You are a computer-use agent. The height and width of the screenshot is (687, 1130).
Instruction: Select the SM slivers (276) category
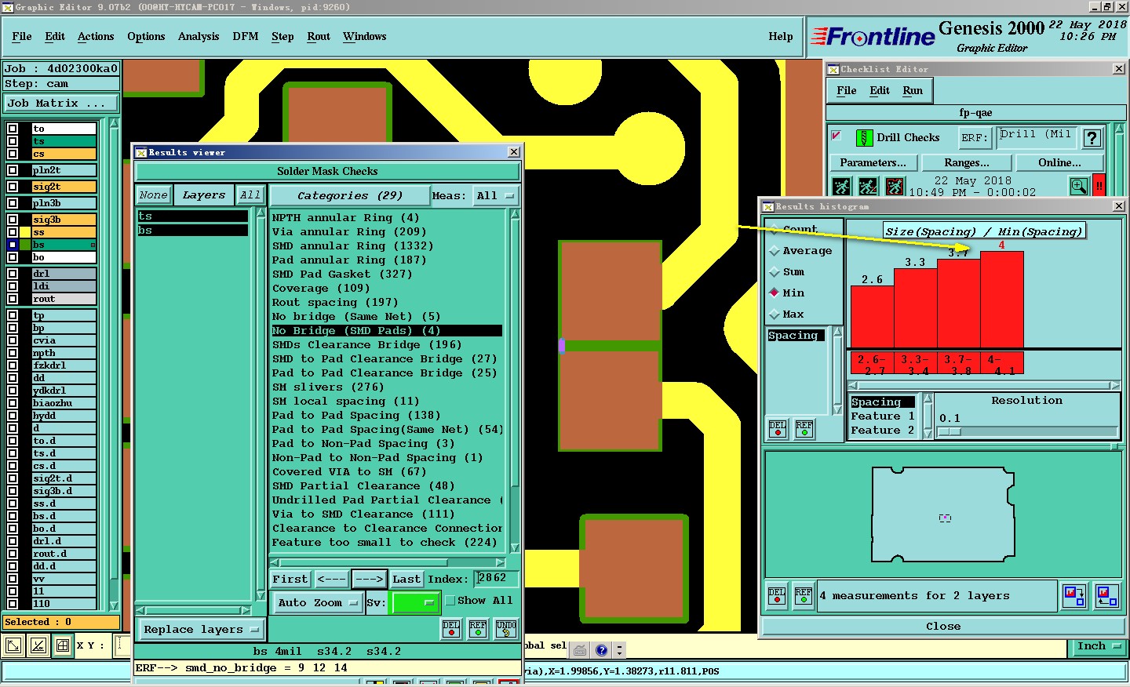[328, 387]
